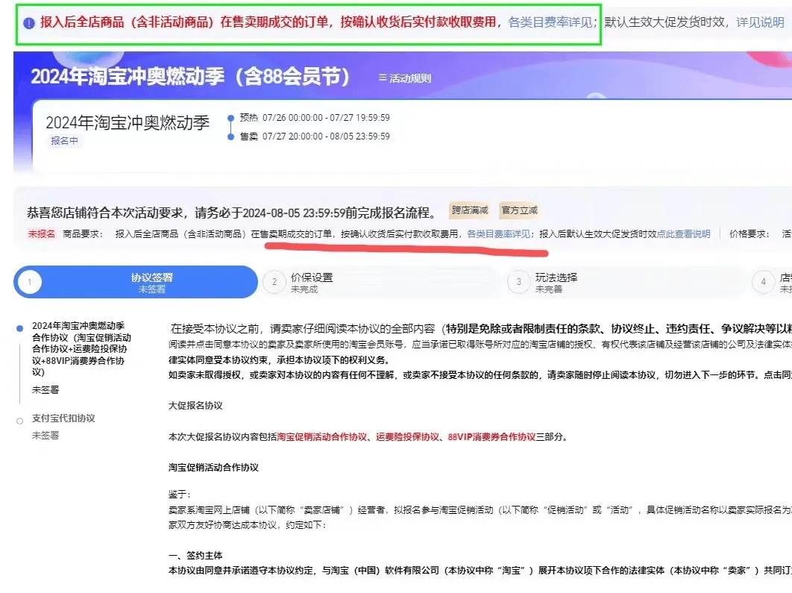This screenshot has height=593, width=792.
Task: Open the red 运费险投保协议 link
Action: pyautogui.click(x=407, y=437)
